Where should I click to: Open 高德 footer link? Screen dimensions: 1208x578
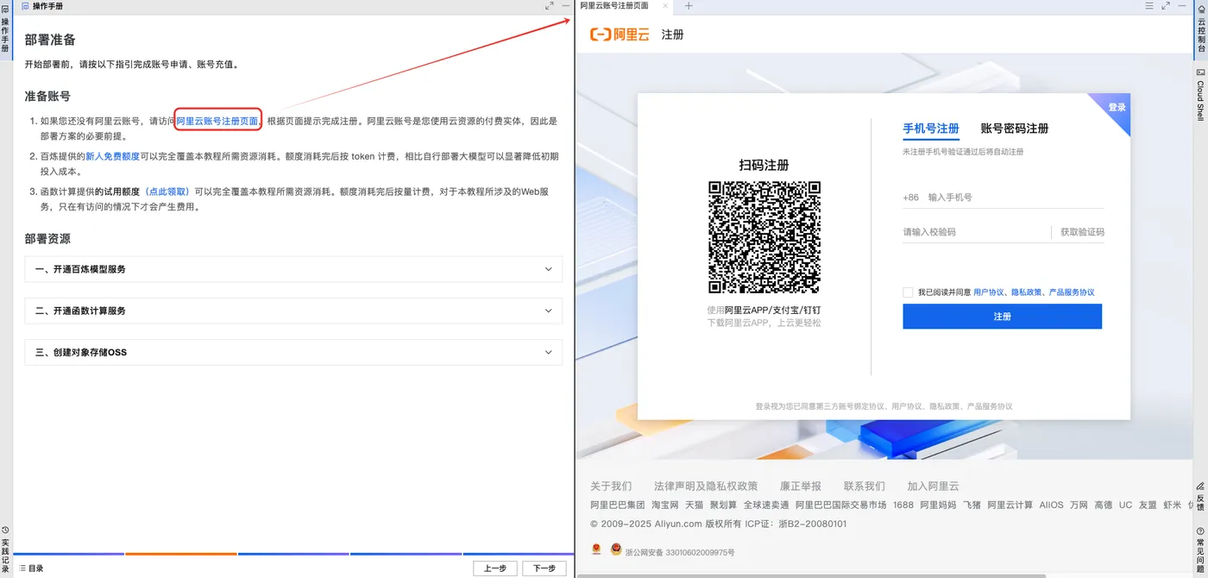pyautogui.click(x=1104, y=506)
